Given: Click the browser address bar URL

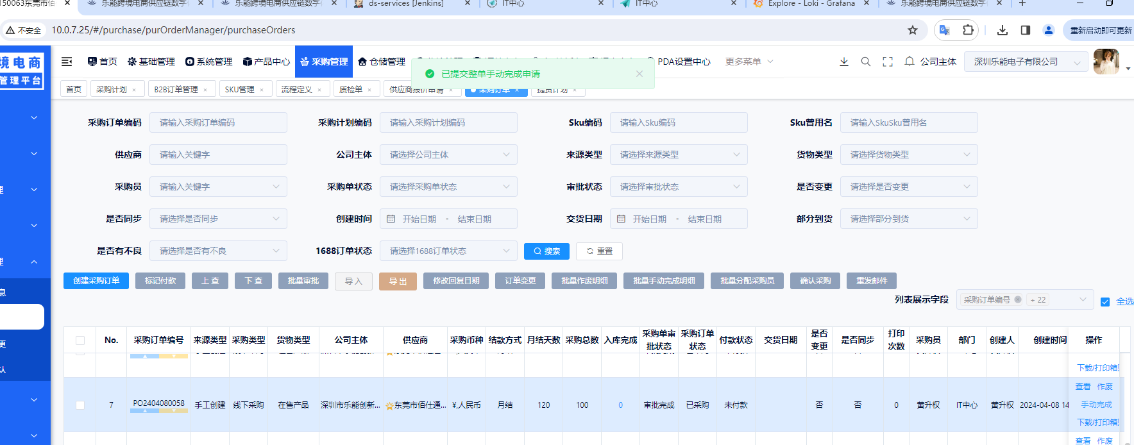Looking at the screenshot, I should (x=173, y=30).
